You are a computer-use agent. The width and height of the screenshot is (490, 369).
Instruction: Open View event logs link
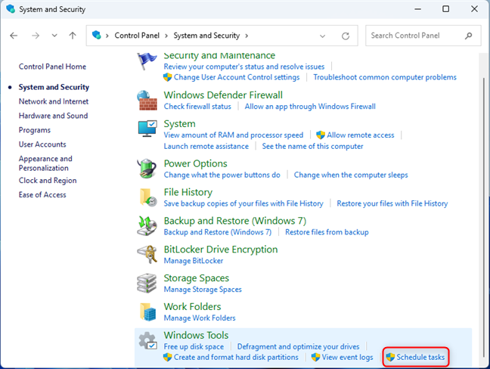pyautogui.click(x=348, y=357)
